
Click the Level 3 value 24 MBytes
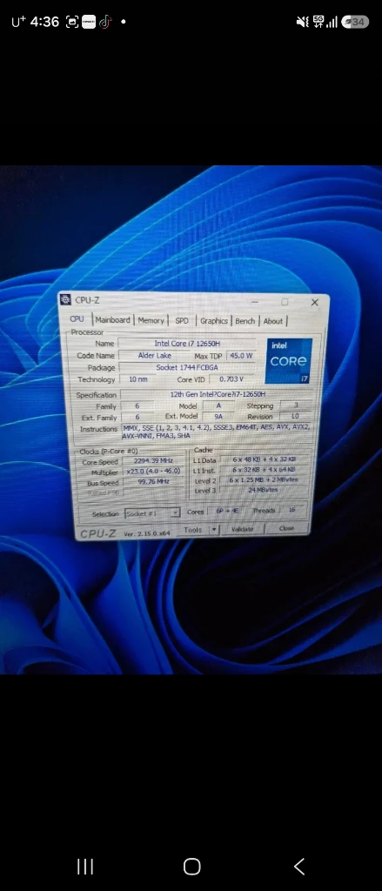(264, 489)
